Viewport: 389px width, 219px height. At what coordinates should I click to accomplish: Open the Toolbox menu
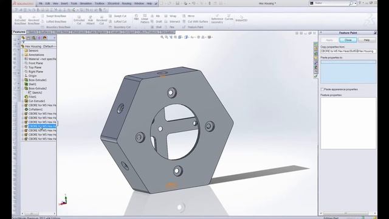(100, 4)
